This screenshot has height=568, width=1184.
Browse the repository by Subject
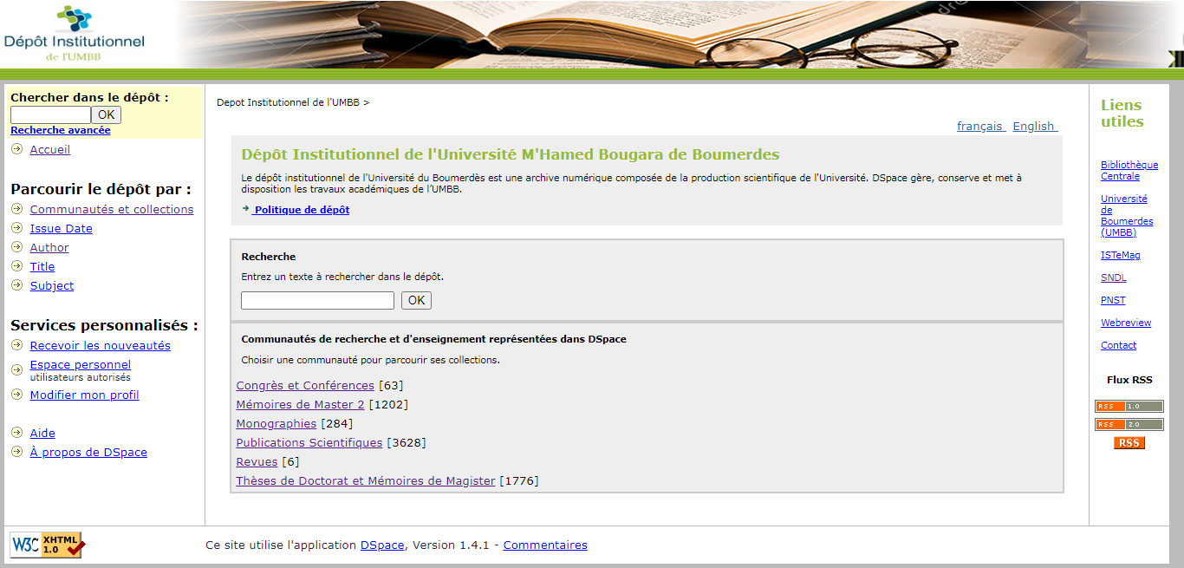pos(52,285)
